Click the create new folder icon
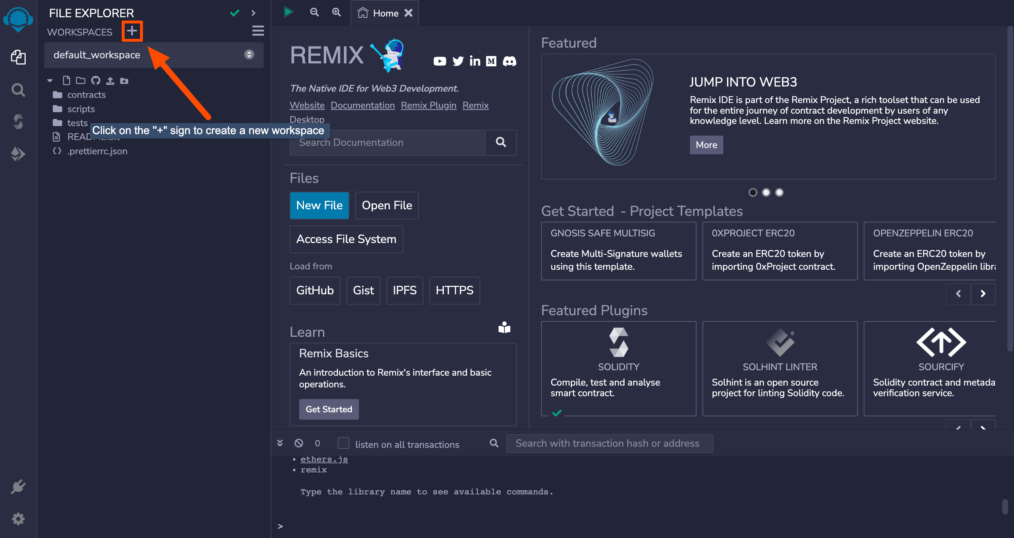 click(x=81, y=81)
